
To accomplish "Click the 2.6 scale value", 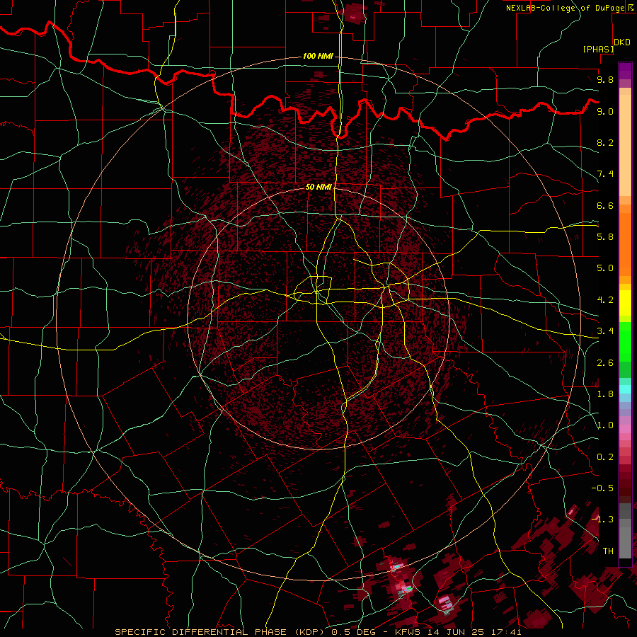I will (x=605, y=363).
